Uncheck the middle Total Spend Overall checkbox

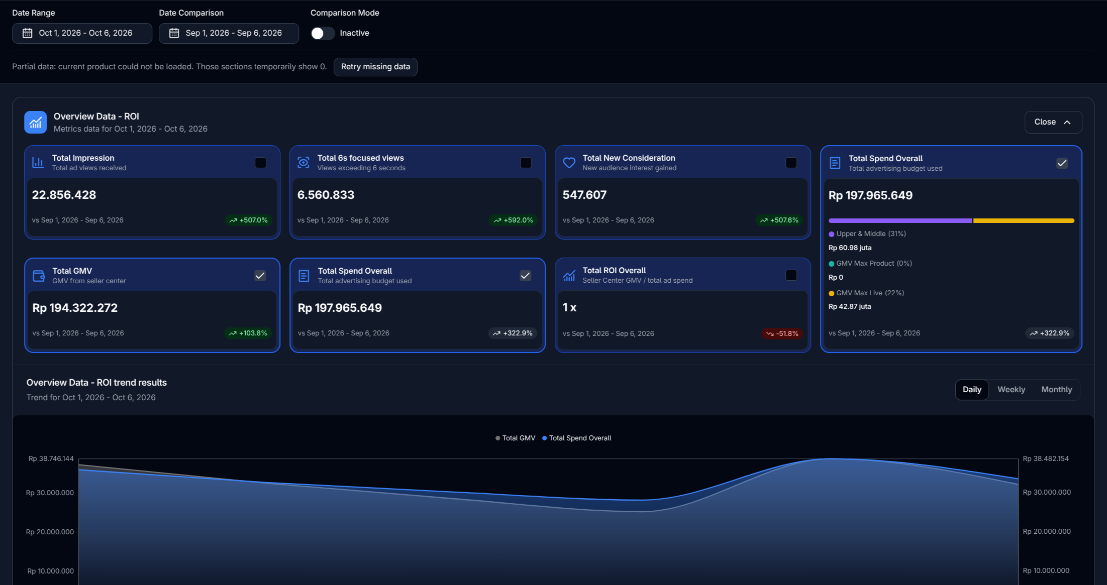525,276
